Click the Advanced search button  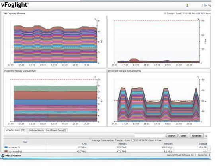197,136
